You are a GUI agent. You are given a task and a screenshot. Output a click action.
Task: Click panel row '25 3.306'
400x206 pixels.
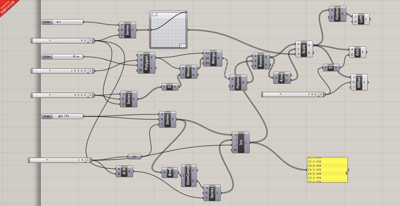326,174
